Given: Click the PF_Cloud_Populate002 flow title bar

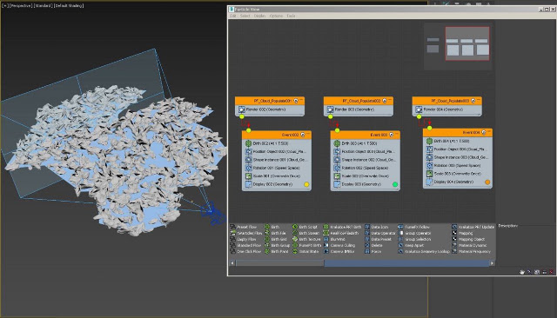Looking at the screenshot, I should [358, 101].
